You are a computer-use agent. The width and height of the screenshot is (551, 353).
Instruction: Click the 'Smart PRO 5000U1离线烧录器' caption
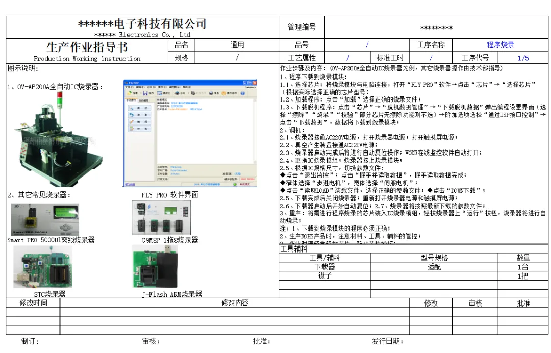tap(51, 240)
